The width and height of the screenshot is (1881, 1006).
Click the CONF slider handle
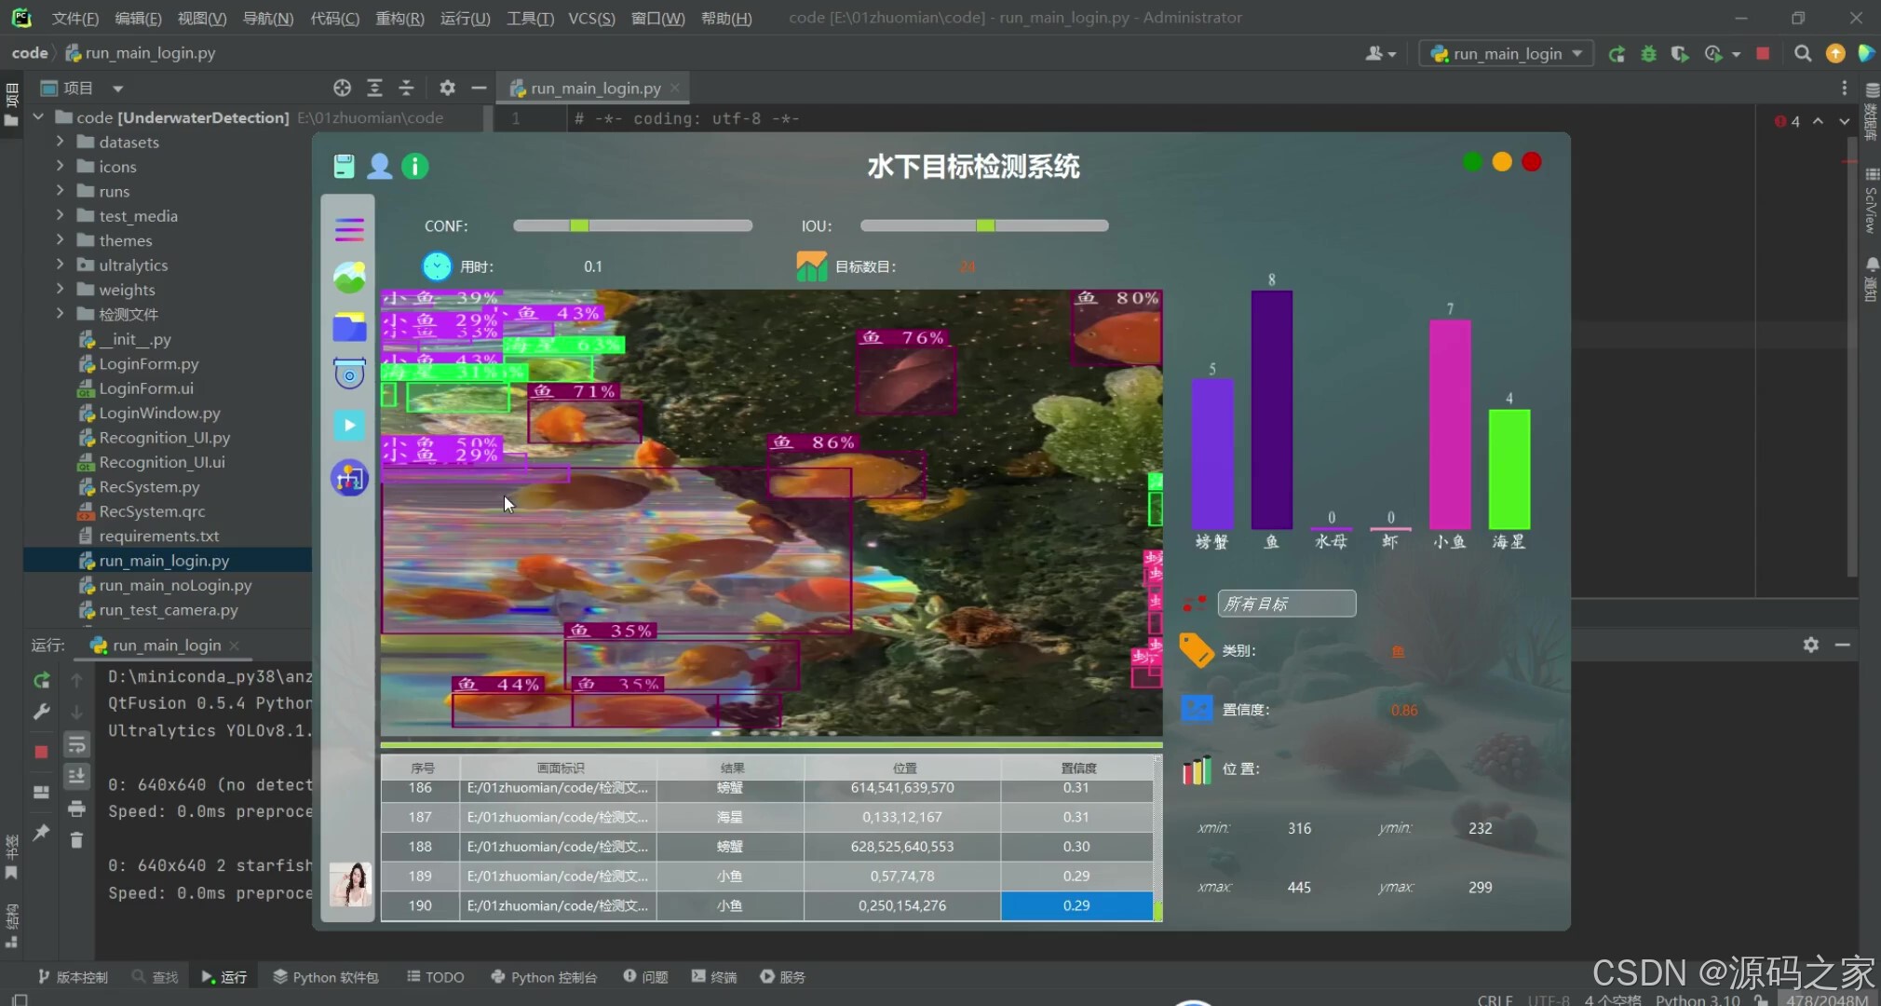coord(579,225)
